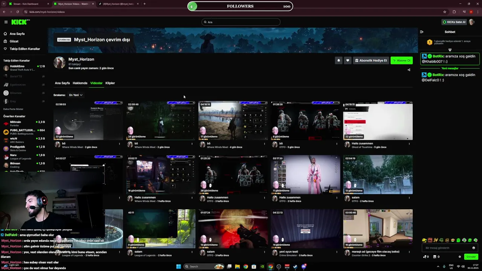Click the green Gönder send button
Screen dimensions: 482x271
point(471,257)
